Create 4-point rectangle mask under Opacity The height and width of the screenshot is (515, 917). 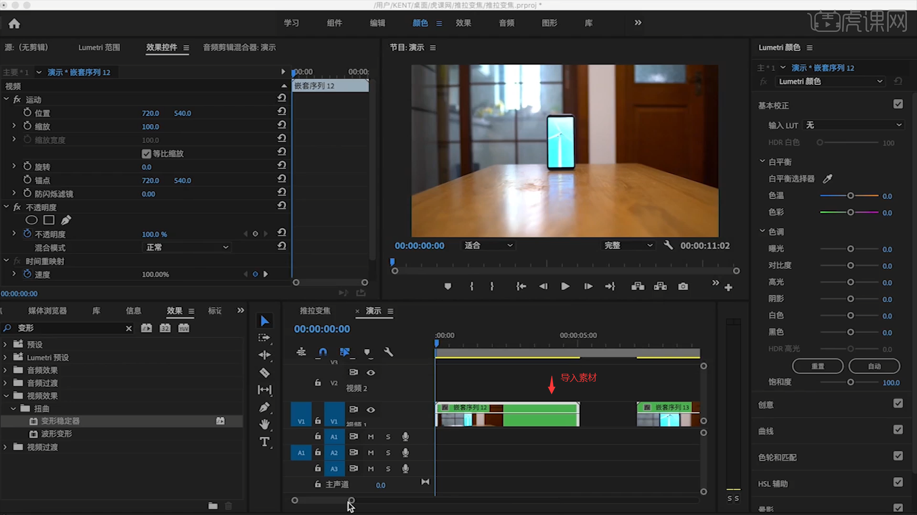(49, 220)
